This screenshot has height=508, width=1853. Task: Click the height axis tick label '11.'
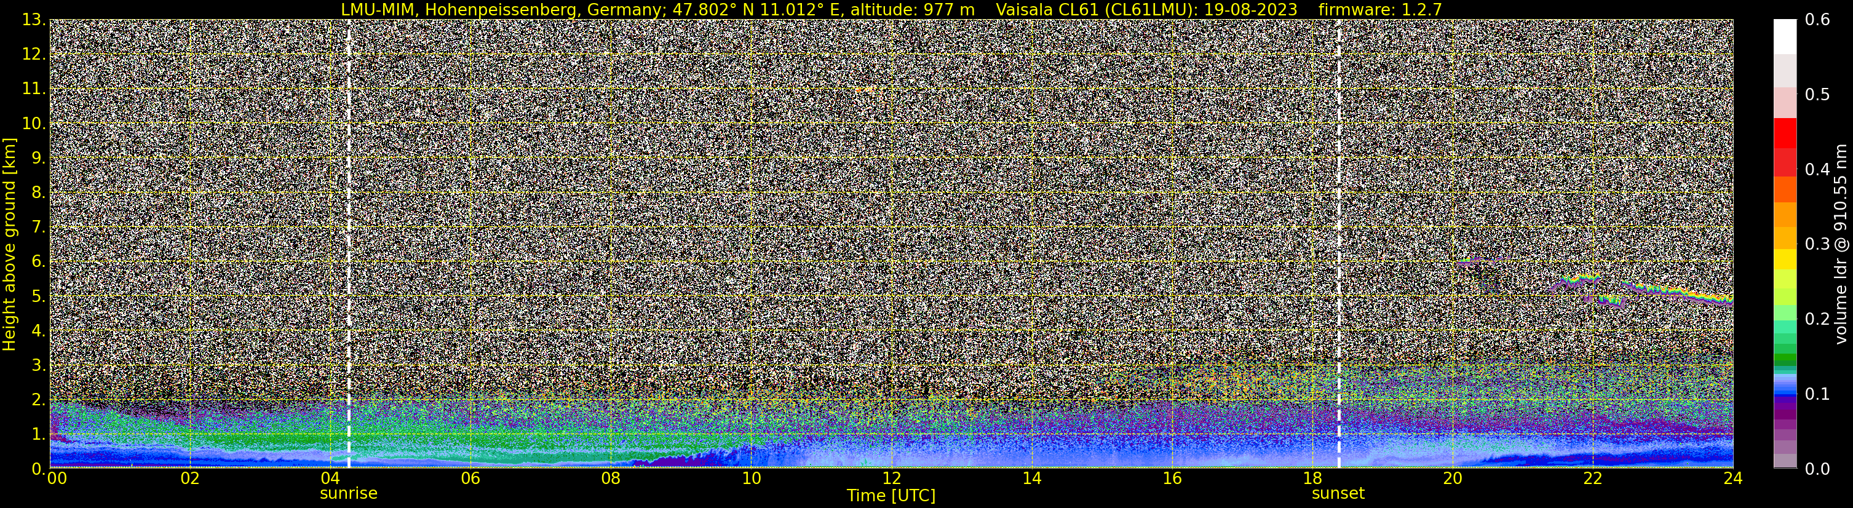(x=34, y=89)
